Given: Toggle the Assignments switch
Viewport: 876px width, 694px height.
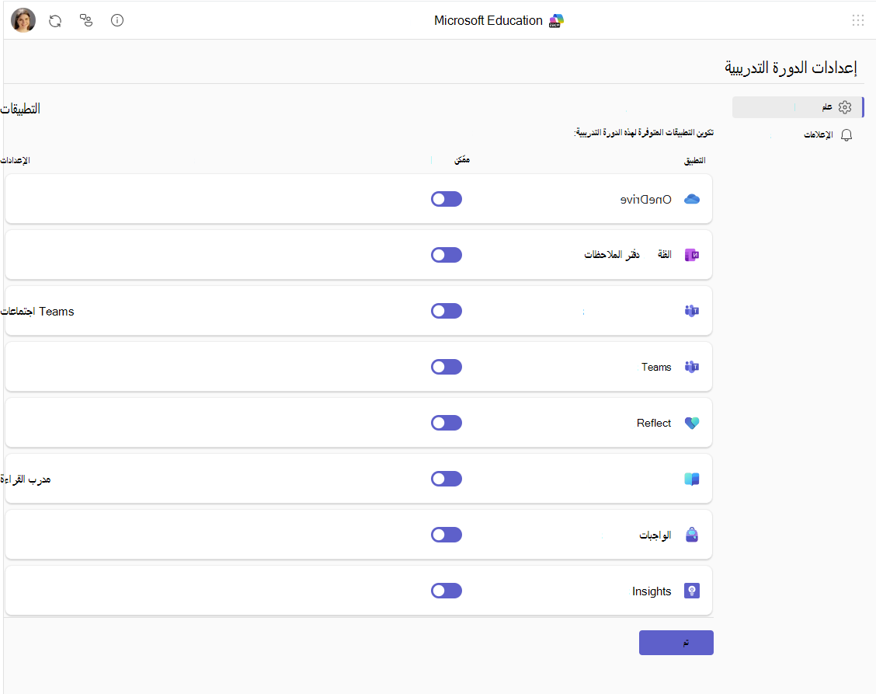Looking at the screenshot, I should 447,535.
